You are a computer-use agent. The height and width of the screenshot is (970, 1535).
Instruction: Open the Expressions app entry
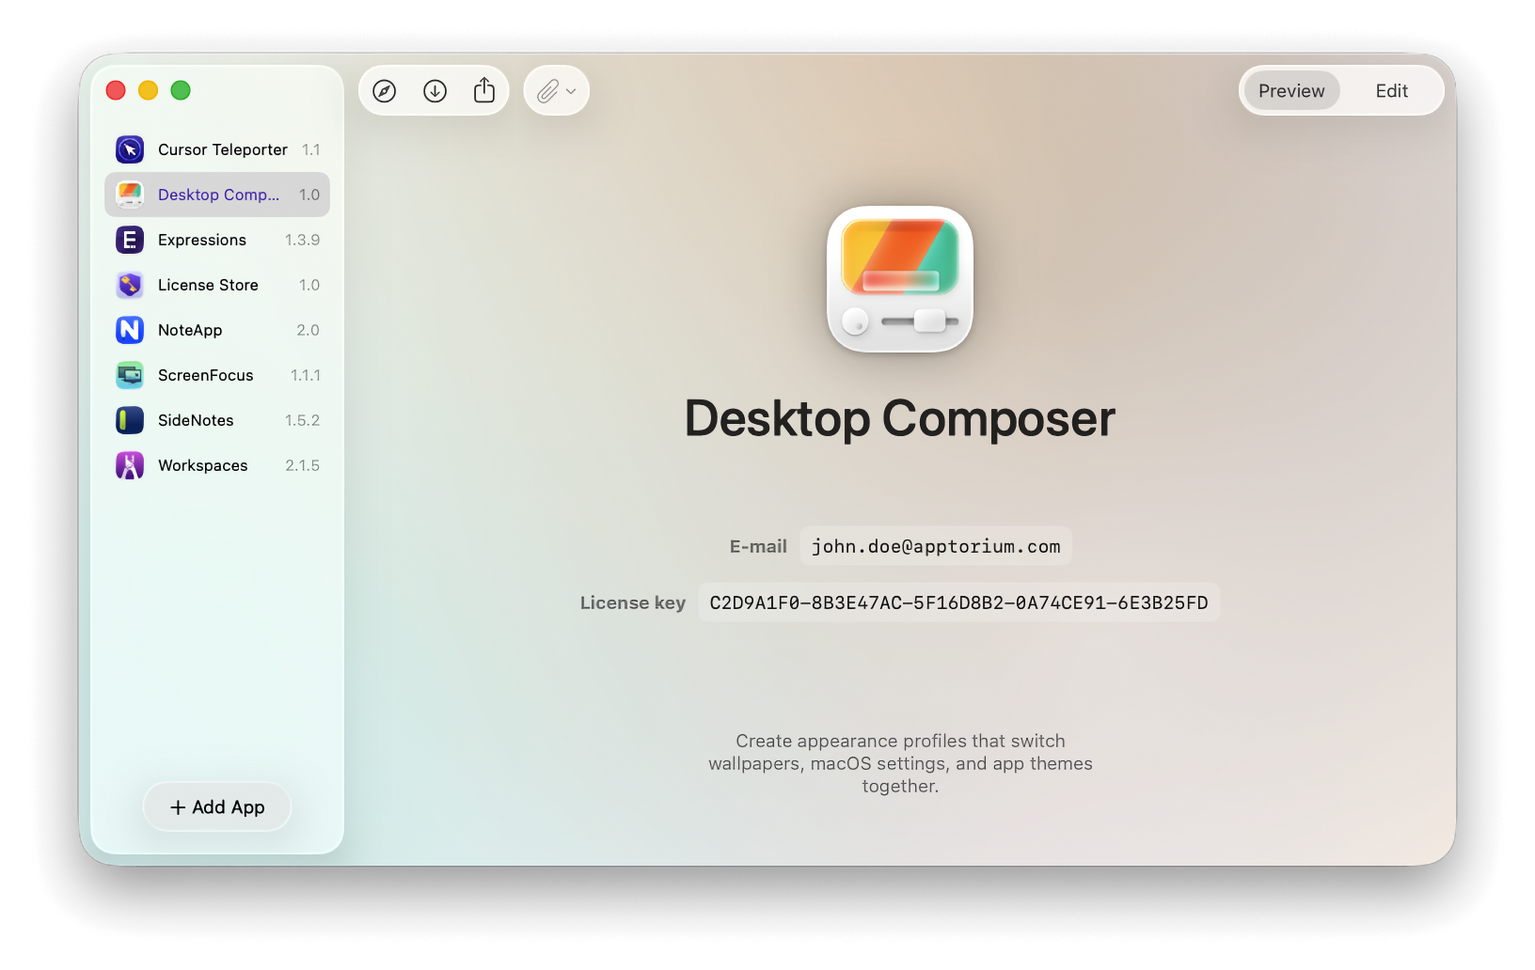click(200, 240)
